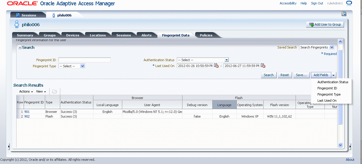Click the Sign Out link

pyautogui.click(x=317, y=3)
